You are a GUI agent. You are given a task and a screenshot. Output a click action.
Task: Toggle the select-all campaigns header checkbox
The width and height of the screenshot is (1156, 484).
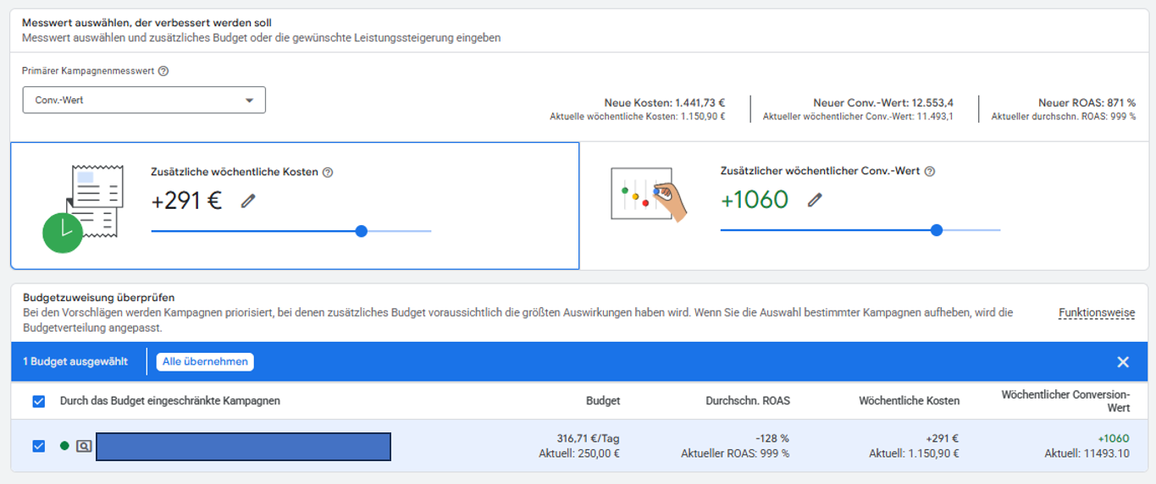pos(38,401)
